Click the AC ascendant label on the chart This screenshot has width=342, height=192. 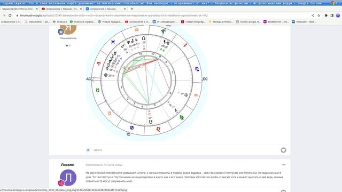[88, 79]
